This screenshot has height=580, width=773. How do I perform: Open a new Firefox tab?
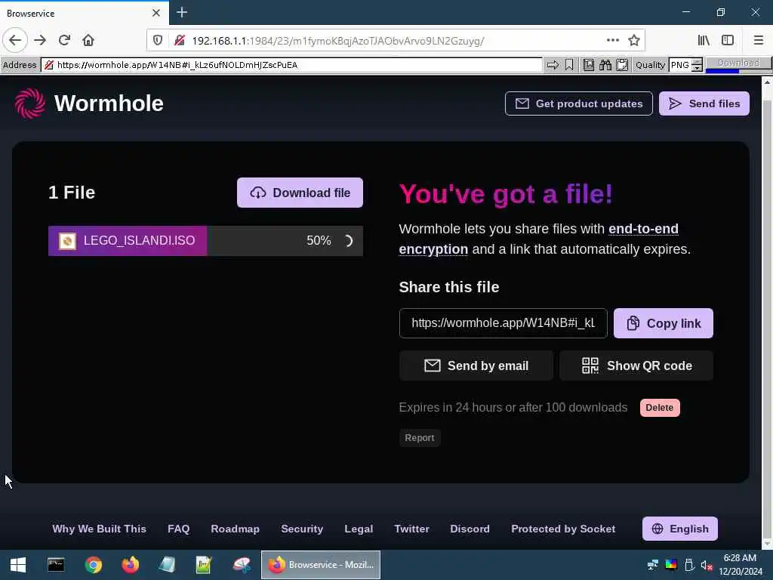(182, 12)
